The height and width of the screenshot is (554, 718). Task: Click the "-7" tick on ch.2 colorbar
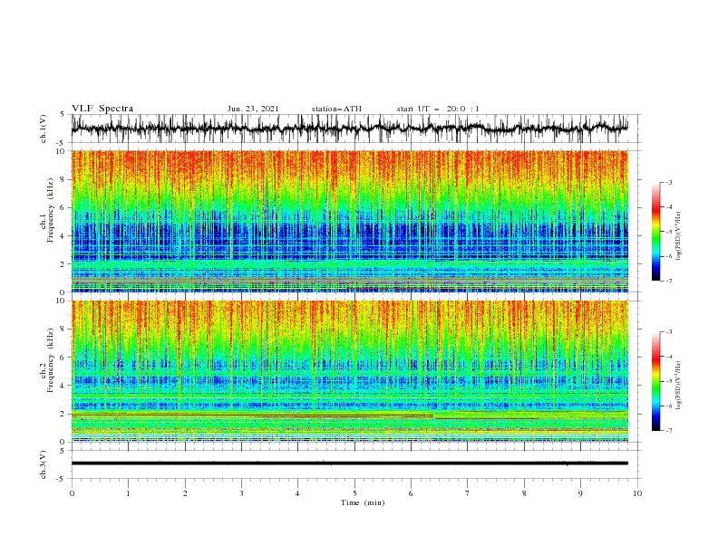point(669,431)
